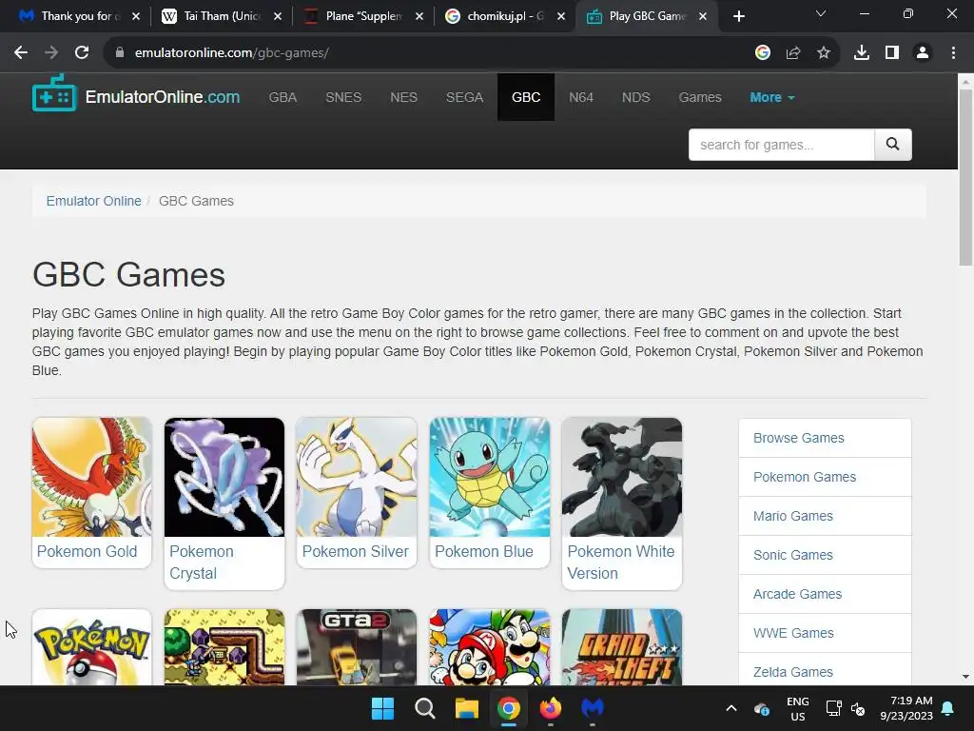Image resolution: width=974 pixels, height=731 pixels.
Task: Open Pokemon Blue Squirtle thumbnail
Action: pyautogui.click(x=490, y=478)
